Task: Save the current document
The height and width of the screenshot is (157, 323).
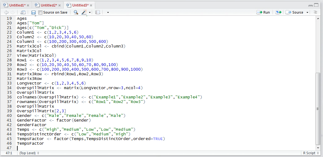Action: 33,12
